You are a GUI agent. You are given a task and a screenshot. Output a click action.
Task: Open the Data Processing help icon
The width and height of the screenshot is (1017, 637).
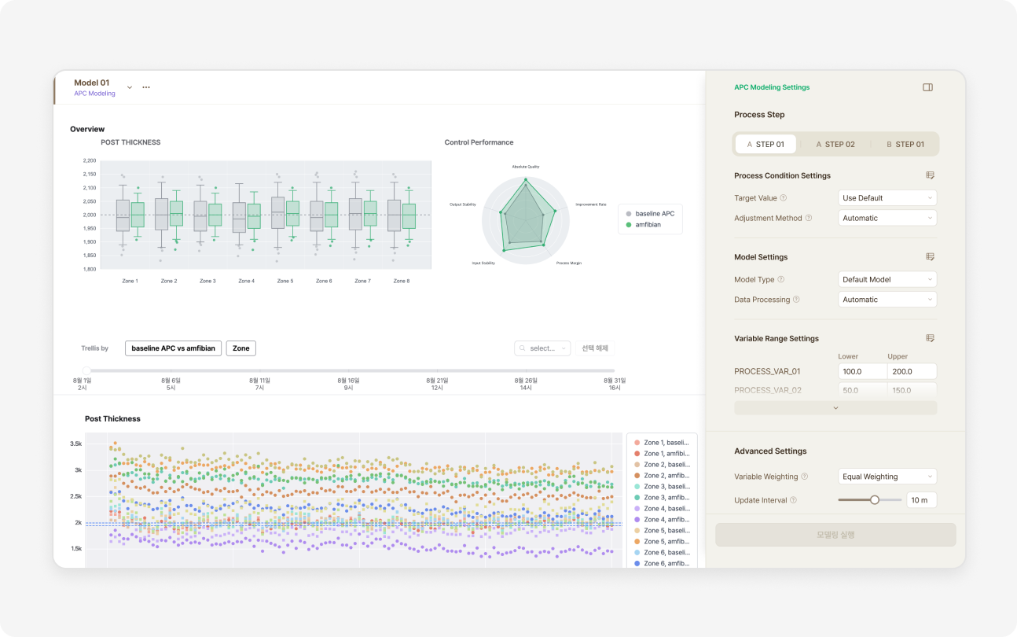point(796,300)
